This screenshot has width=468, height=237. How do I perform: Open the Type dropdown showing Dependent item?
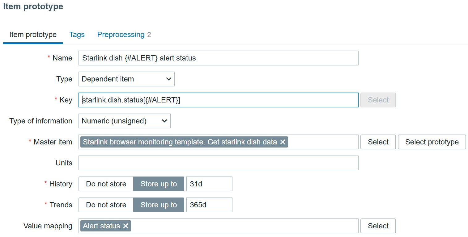(x=126, y=79)
